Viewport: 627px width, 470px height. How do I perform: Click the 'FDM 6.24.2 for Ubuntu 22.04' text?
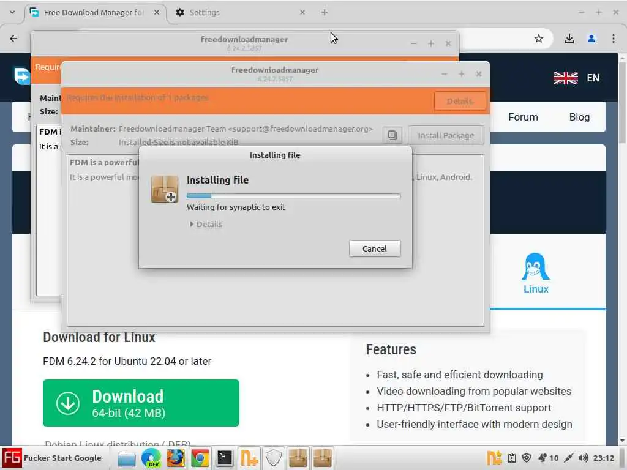click(x=127, y=361)
